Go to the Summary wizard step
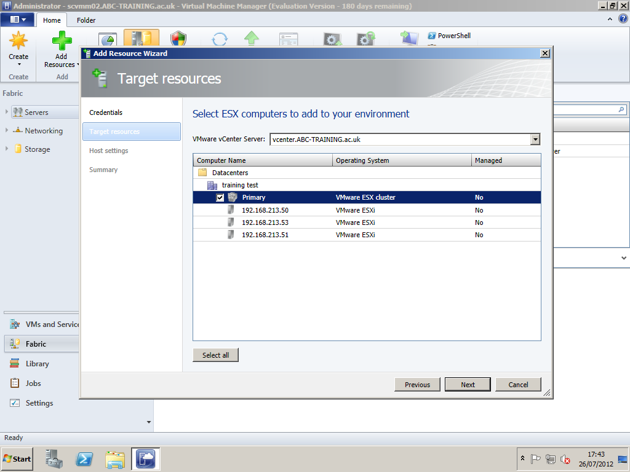630x472 pixels. 103,170
